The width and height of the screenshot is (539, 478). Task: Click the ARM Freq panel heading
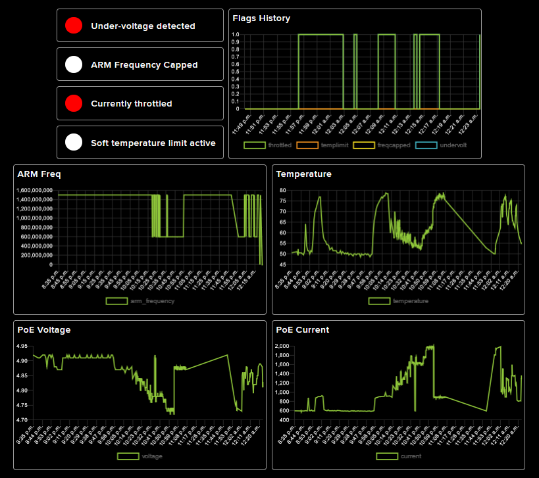click(x=39, y=174)
